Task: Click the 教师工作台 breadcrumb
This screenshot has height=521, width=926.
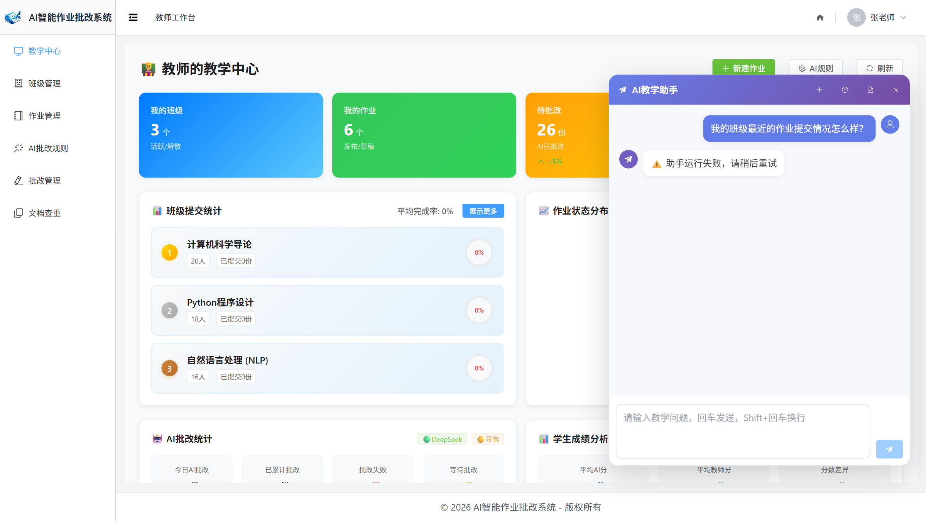Action: click(x=175, y=17)
